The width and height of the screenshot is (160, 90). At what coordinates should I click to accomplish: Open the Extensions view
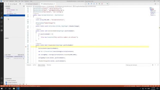[2, 22]
